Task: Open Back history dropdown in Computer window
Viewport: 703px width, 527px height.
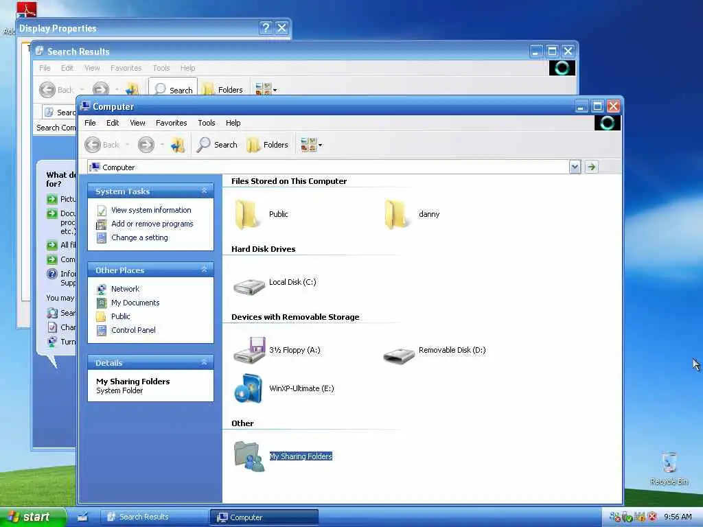Action: point(127,145)
